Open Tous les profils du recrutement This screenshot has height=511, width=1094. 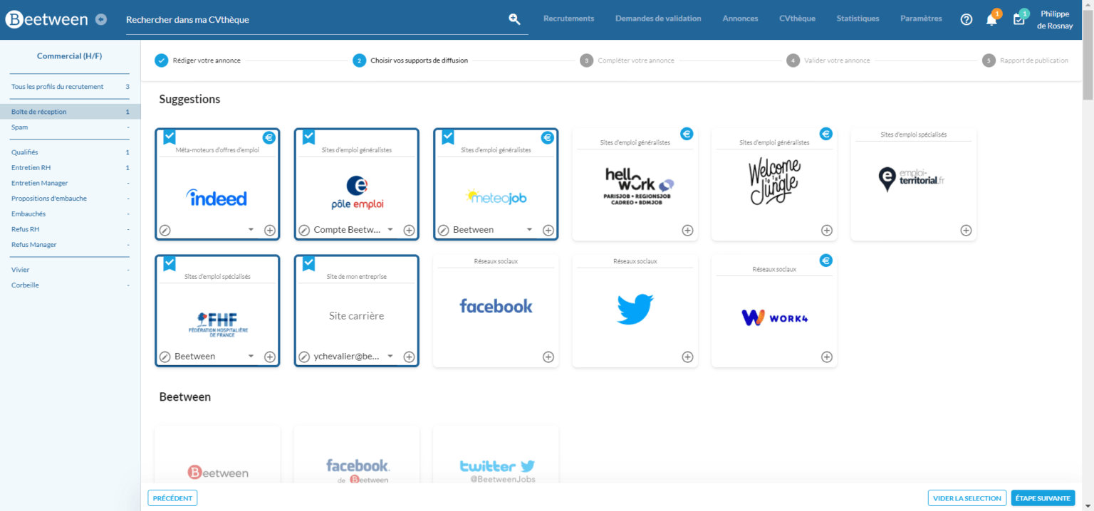coord(71,87)
